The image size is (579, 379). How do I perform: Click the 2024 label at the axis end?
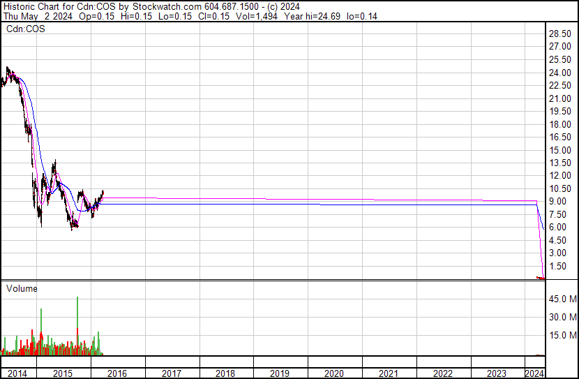[x=534, y=373]
